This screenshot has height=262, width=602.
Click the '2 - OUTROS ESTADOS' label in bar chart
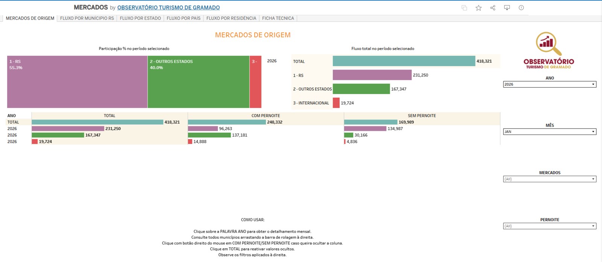[x=312, y=89]
